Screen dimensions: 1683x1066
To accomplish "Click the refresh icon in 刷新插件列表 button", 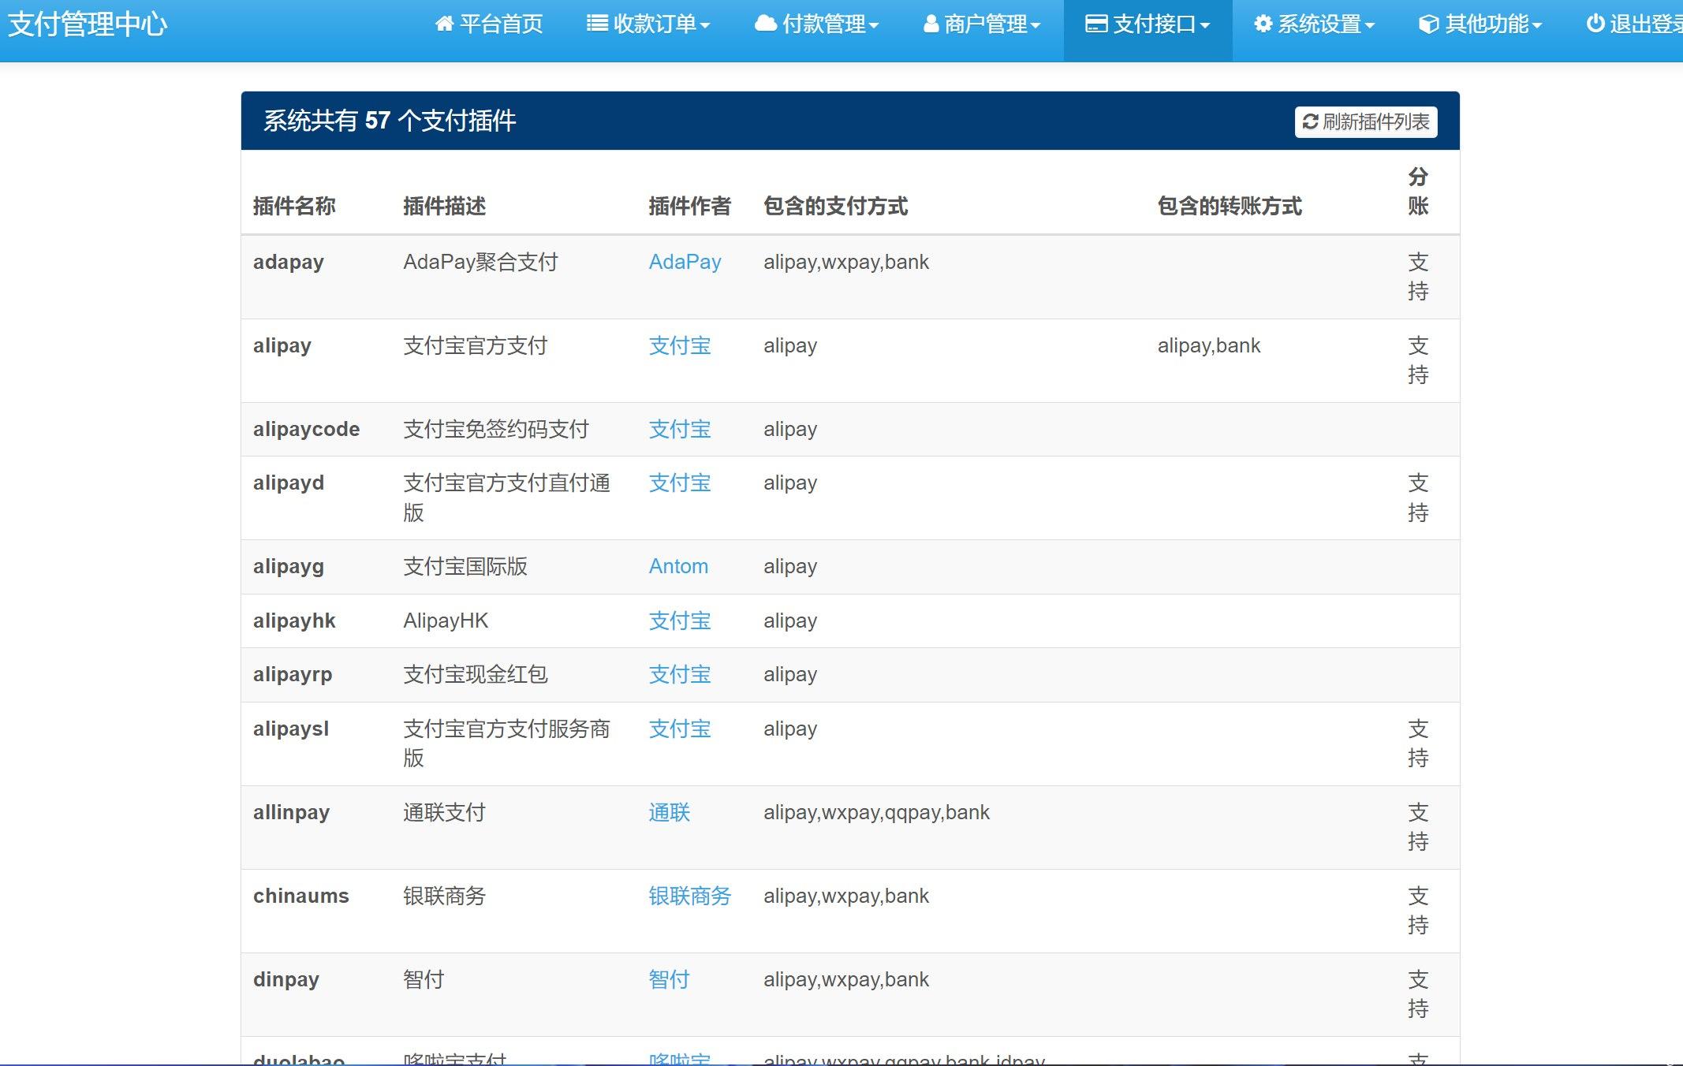I will click(1310, 122).
